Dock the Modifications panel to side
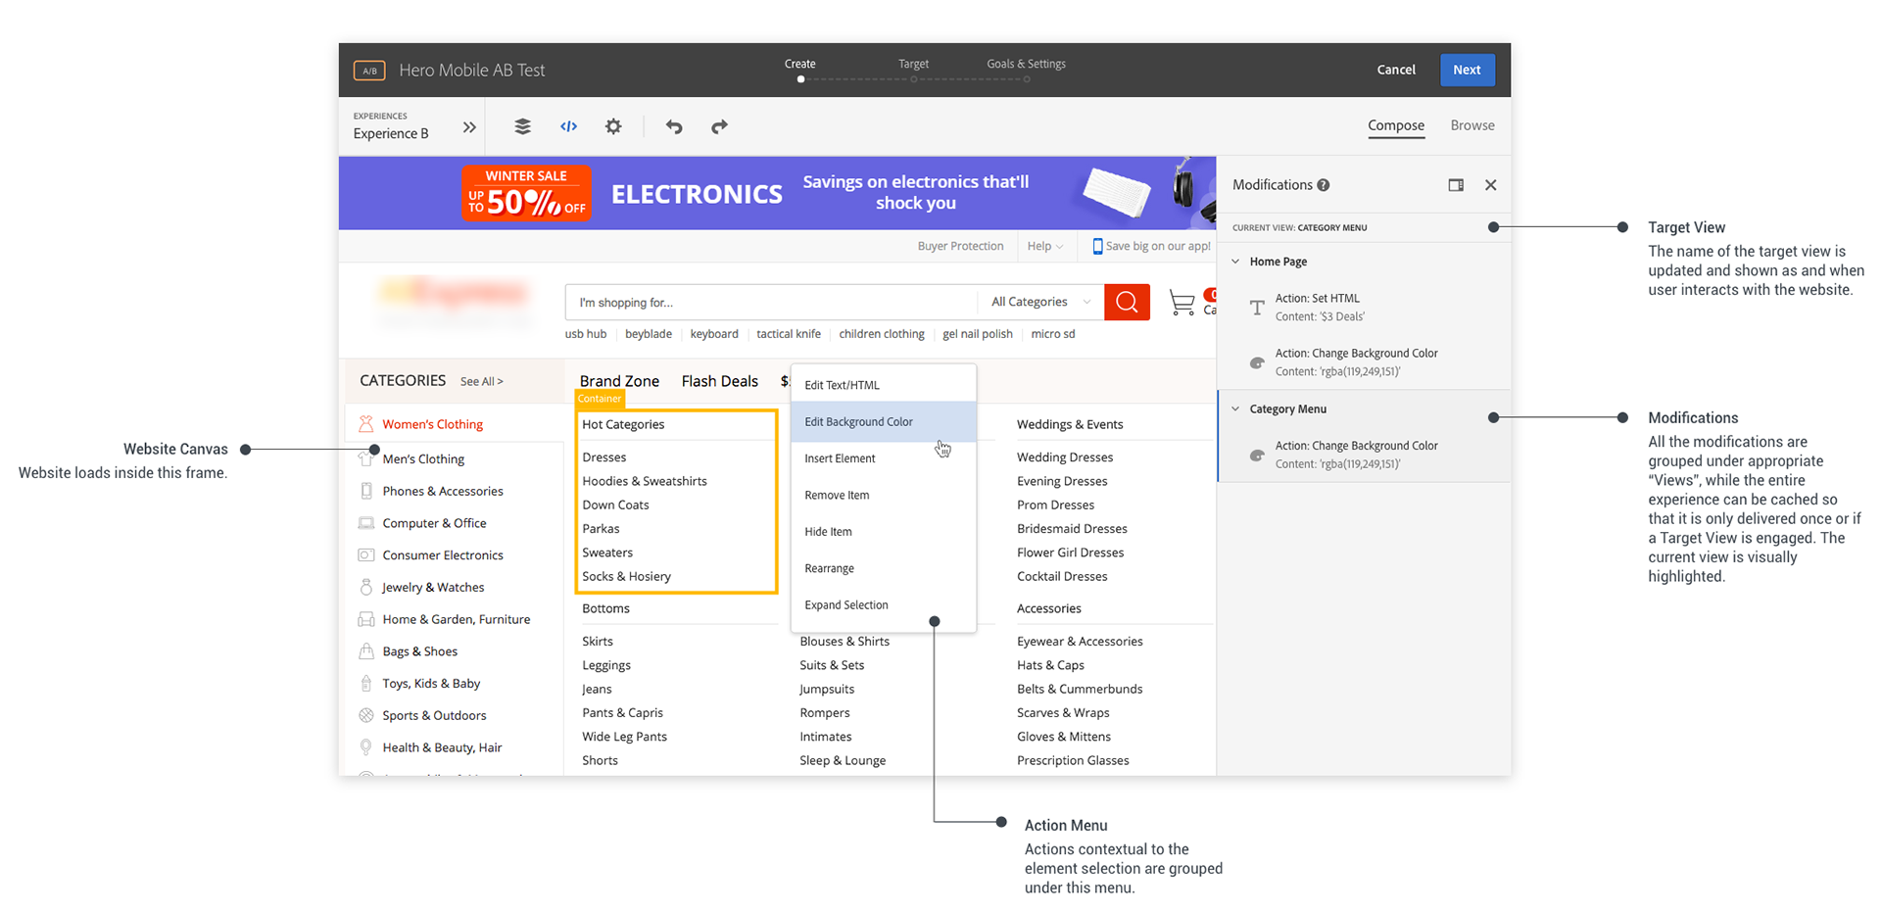This screenshot has width=1881, height=913. click(1456, 185)
